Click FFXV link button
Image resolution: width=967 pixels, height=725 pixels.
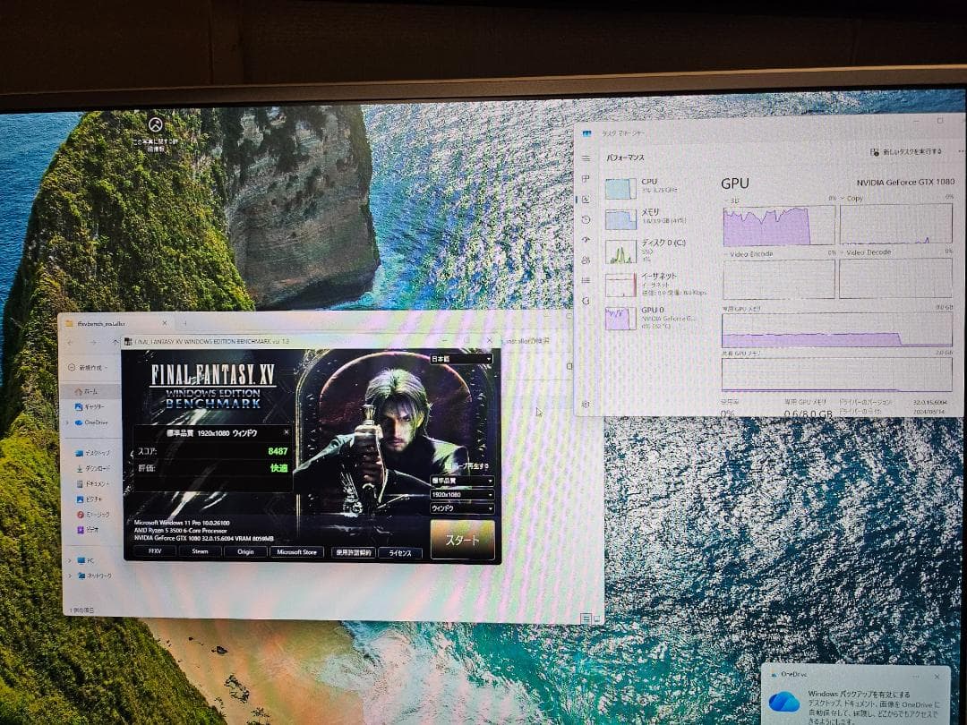(x=155, y=551)
